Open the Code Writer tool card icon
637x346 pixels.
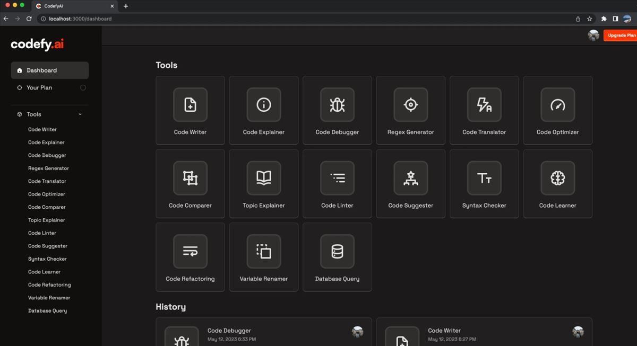[190, 105]
